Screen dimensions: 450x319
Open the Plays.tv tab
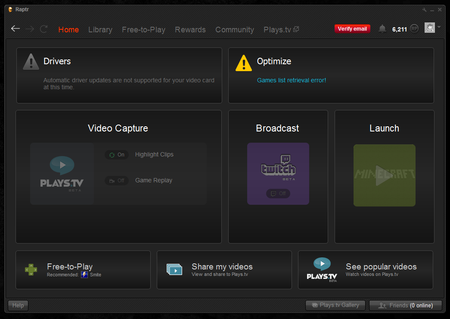277,30
